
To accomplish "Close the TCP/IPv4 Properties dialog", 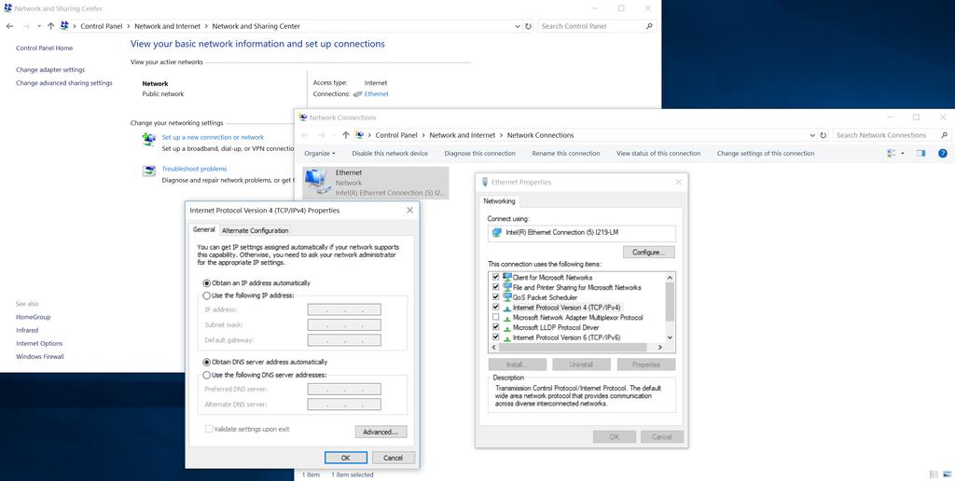I will 410,210.
